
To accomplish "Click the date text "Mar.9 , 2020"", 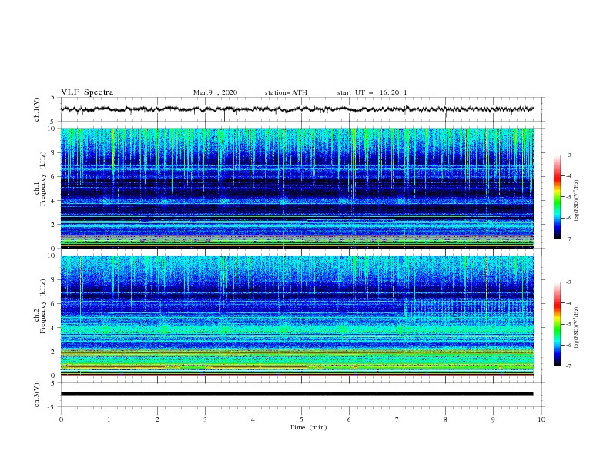I will (x=215, y=92).
